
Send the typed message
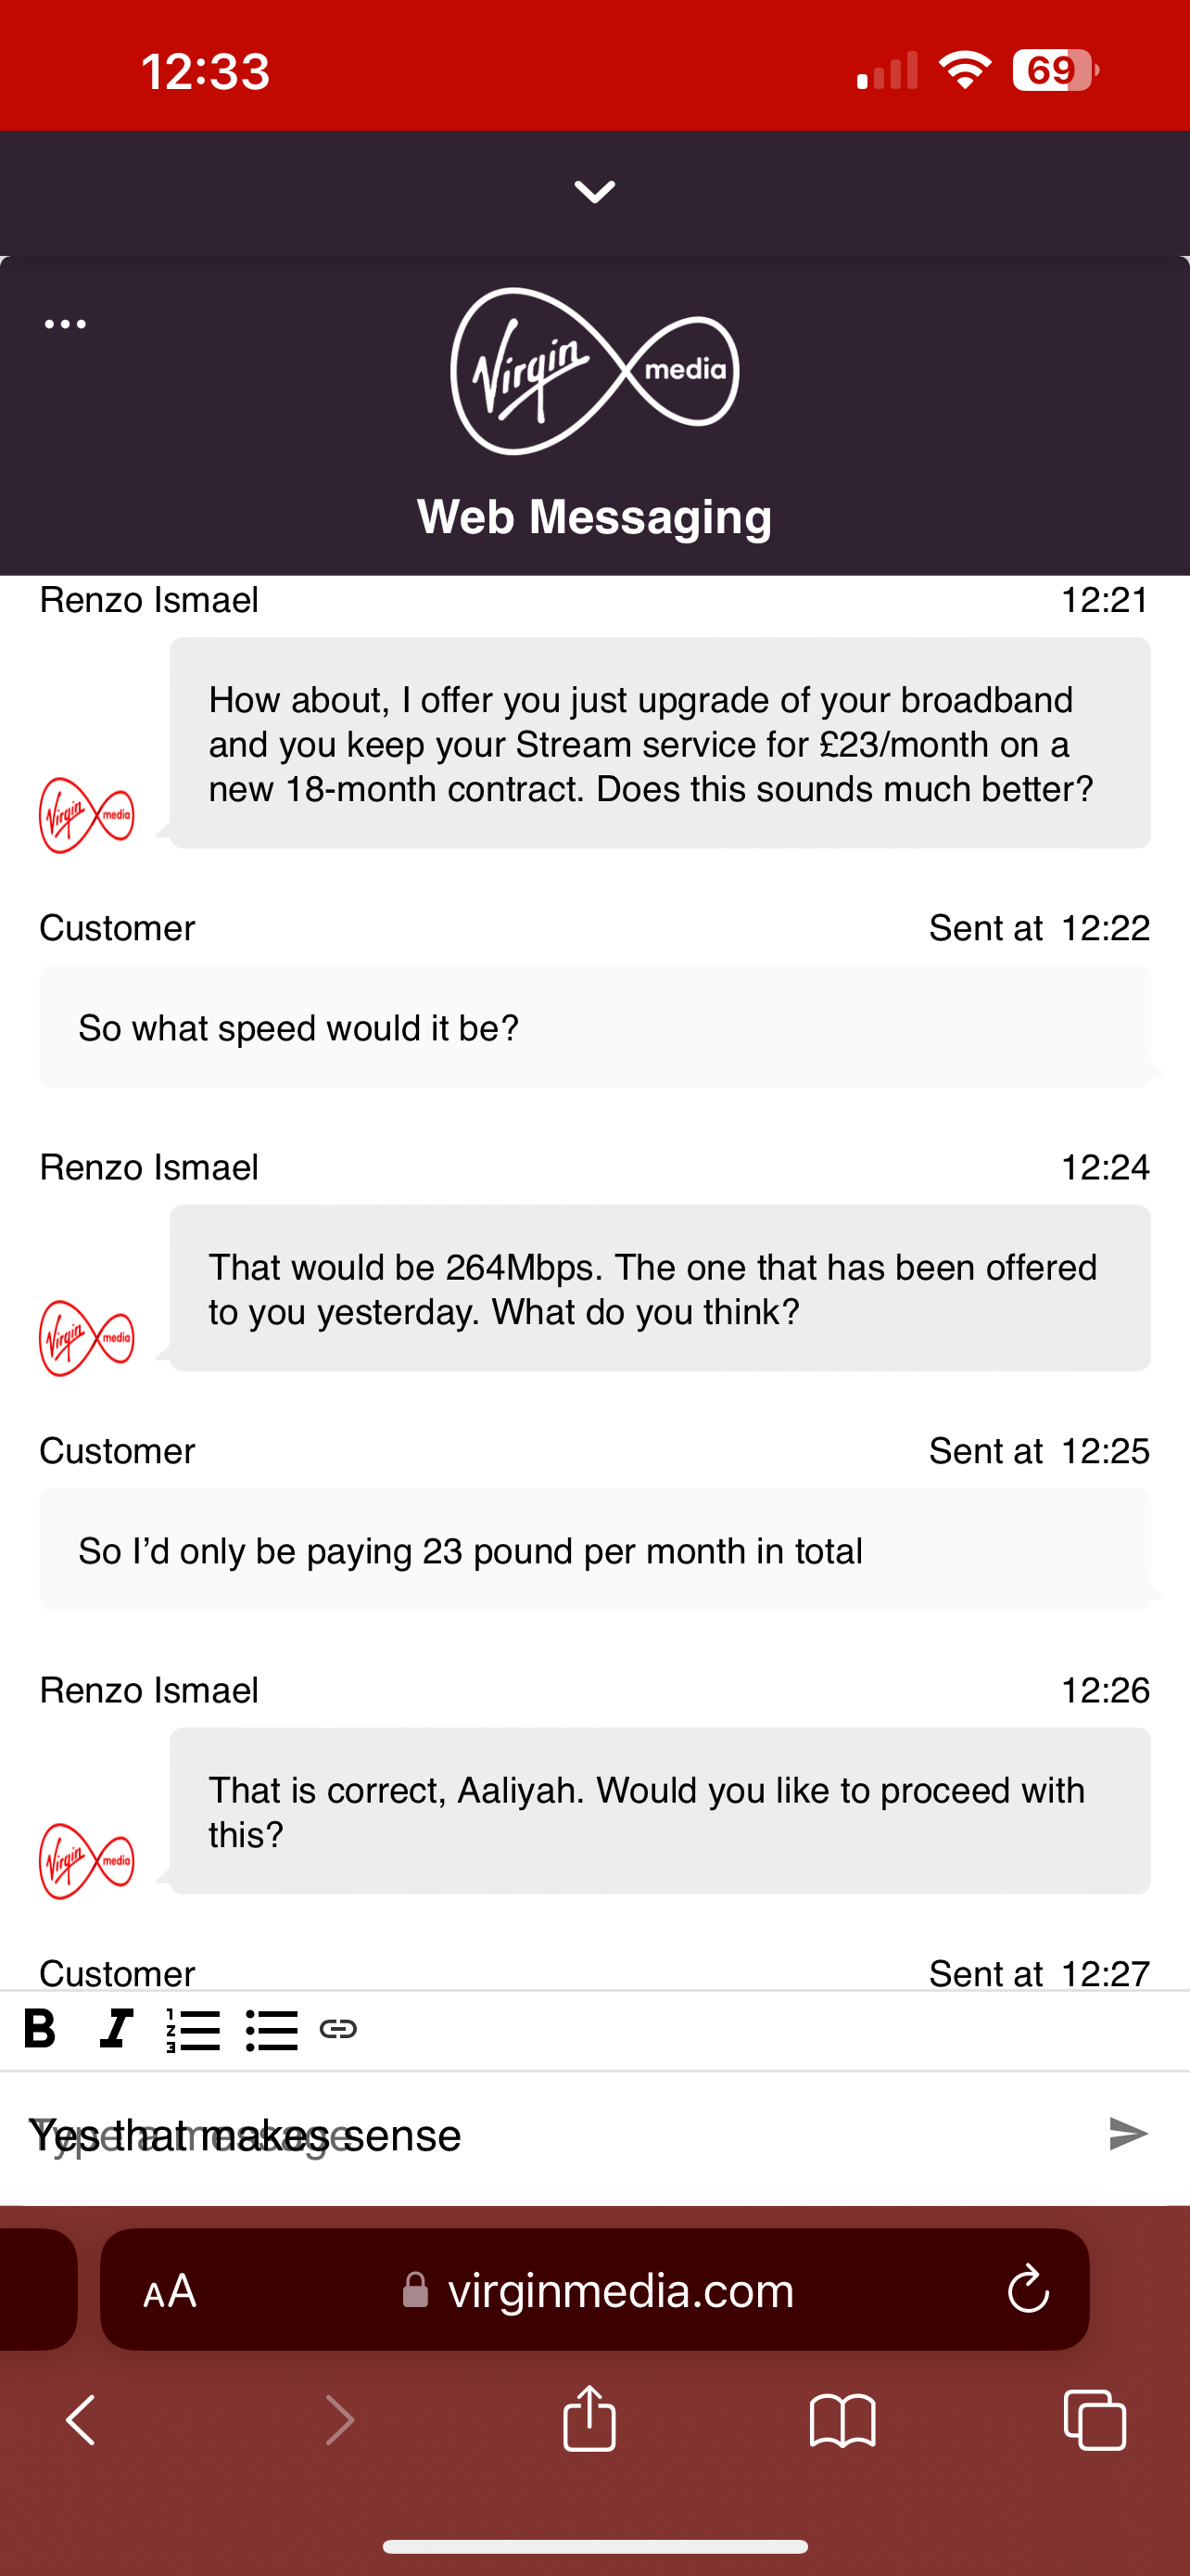click(1129, 2134)
